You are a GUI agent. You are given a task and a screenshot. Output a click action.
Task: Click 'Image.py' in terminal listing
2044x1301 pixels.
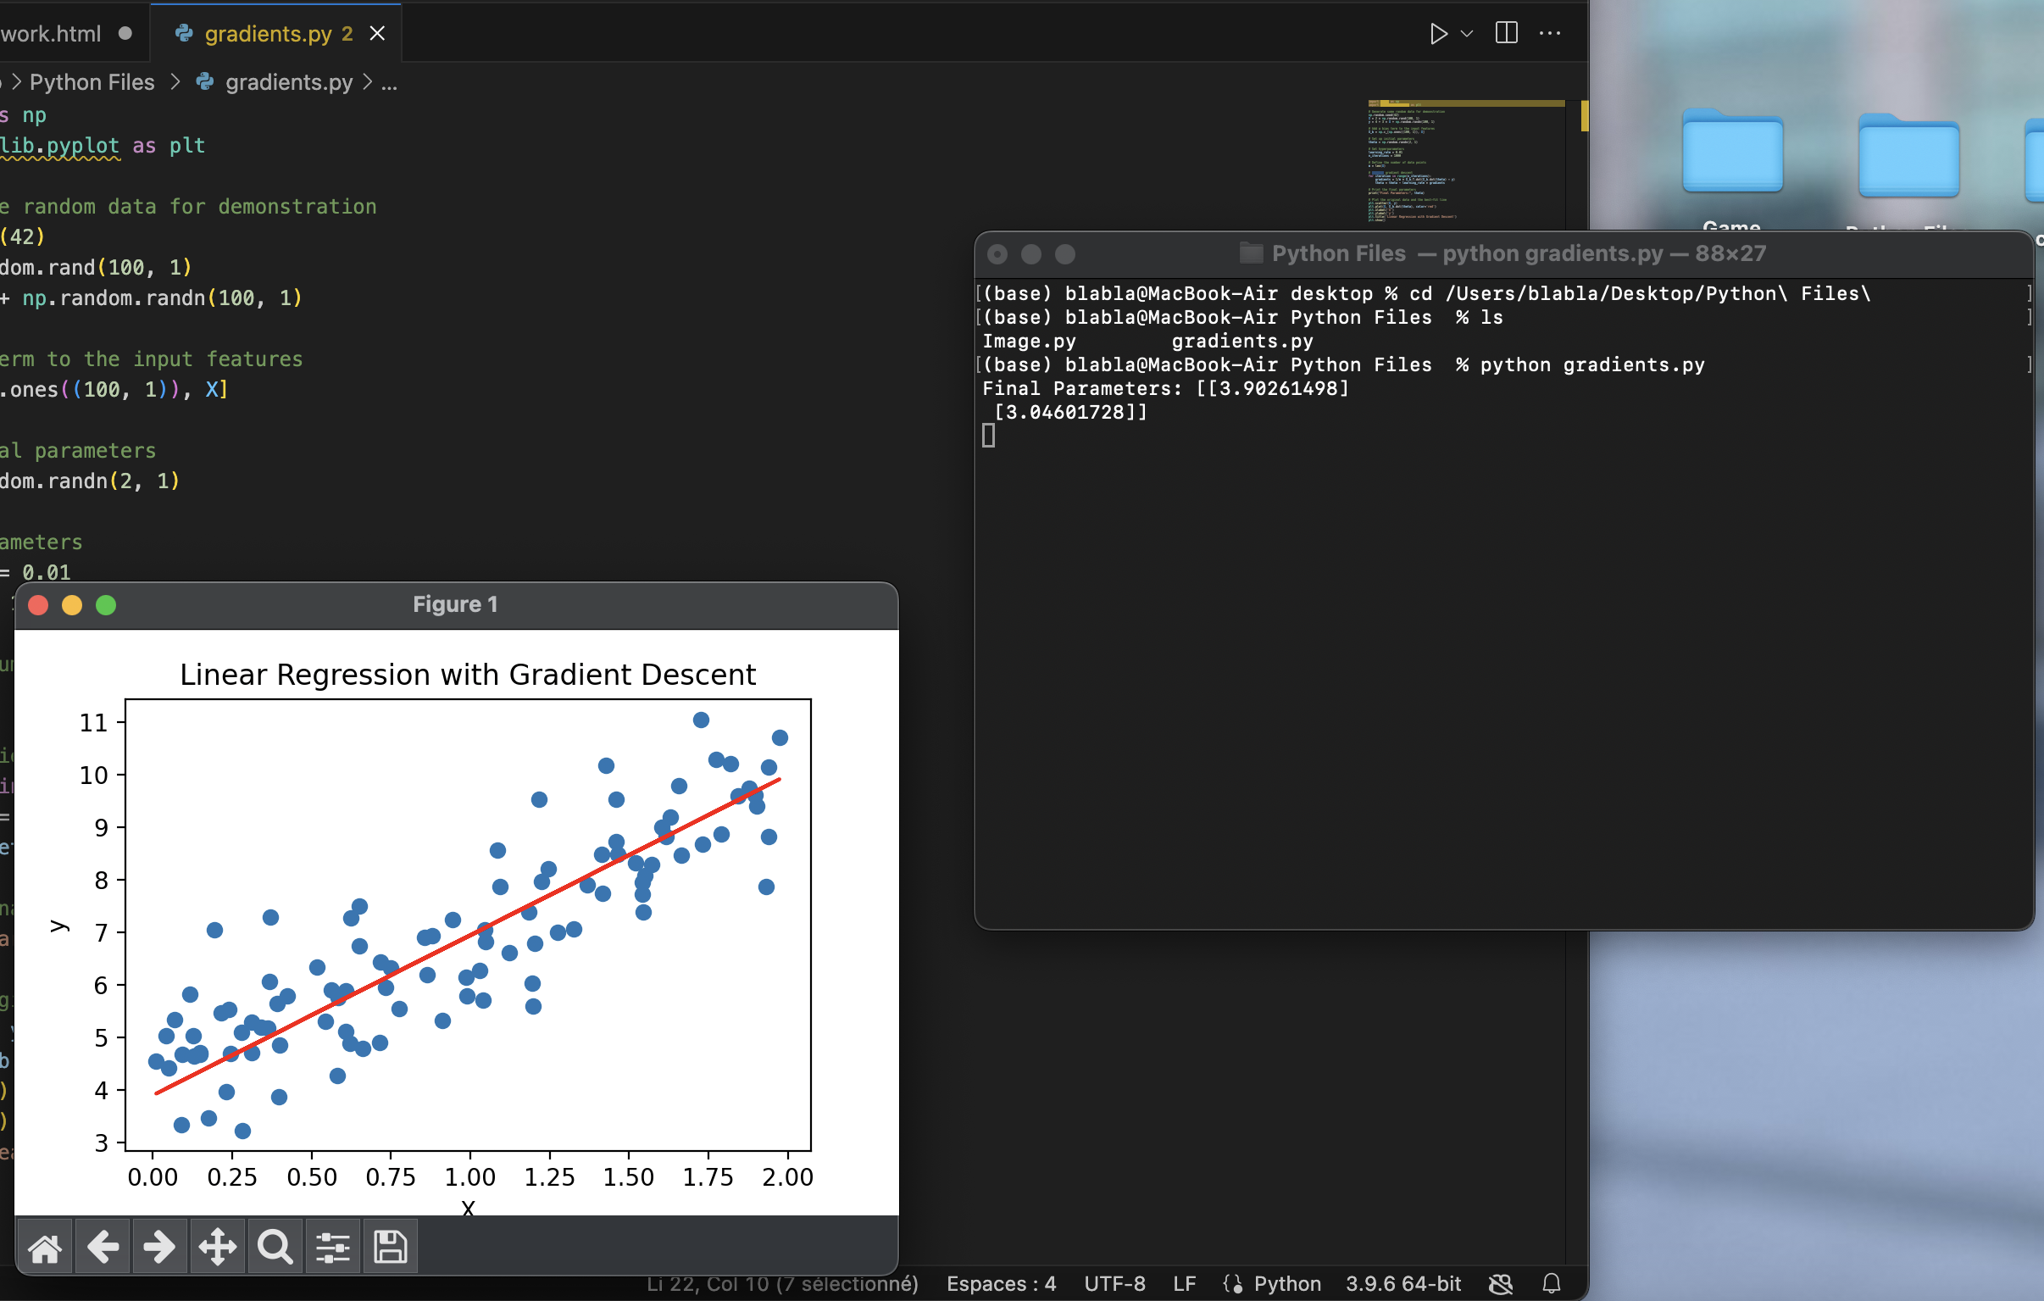click(1029, 342)
